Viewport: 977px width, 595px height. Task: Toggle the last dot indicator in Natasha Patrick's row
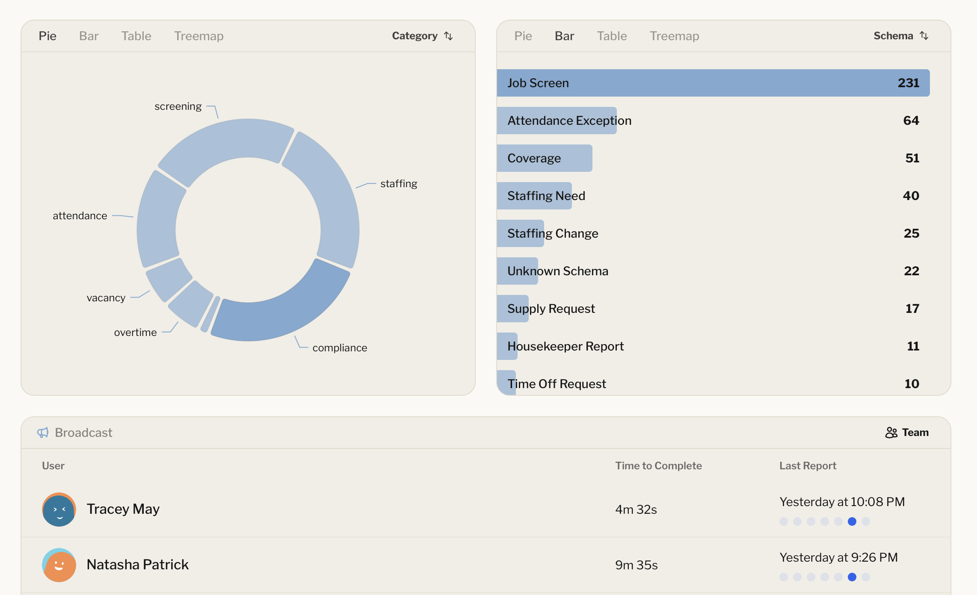pyautogui.click(x=866, y=577)
